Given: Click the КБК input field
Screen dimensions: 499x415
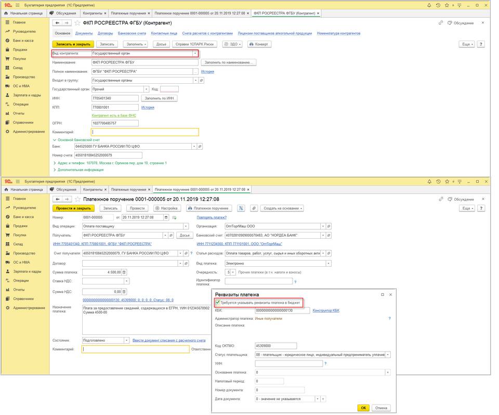Looking at the screenshot, I should [x=282, y=310].
